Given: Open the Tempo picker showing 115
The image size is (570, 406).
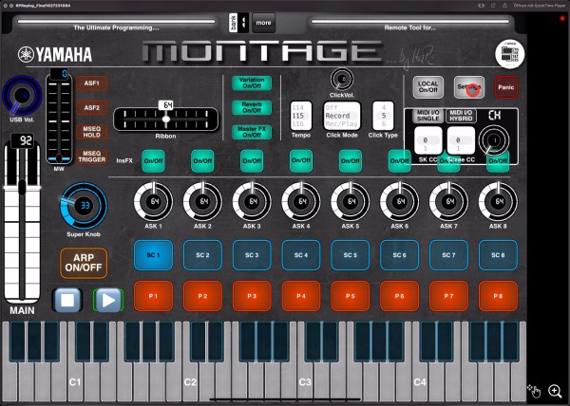Looking at the screenshot, I should coord(301,116).
